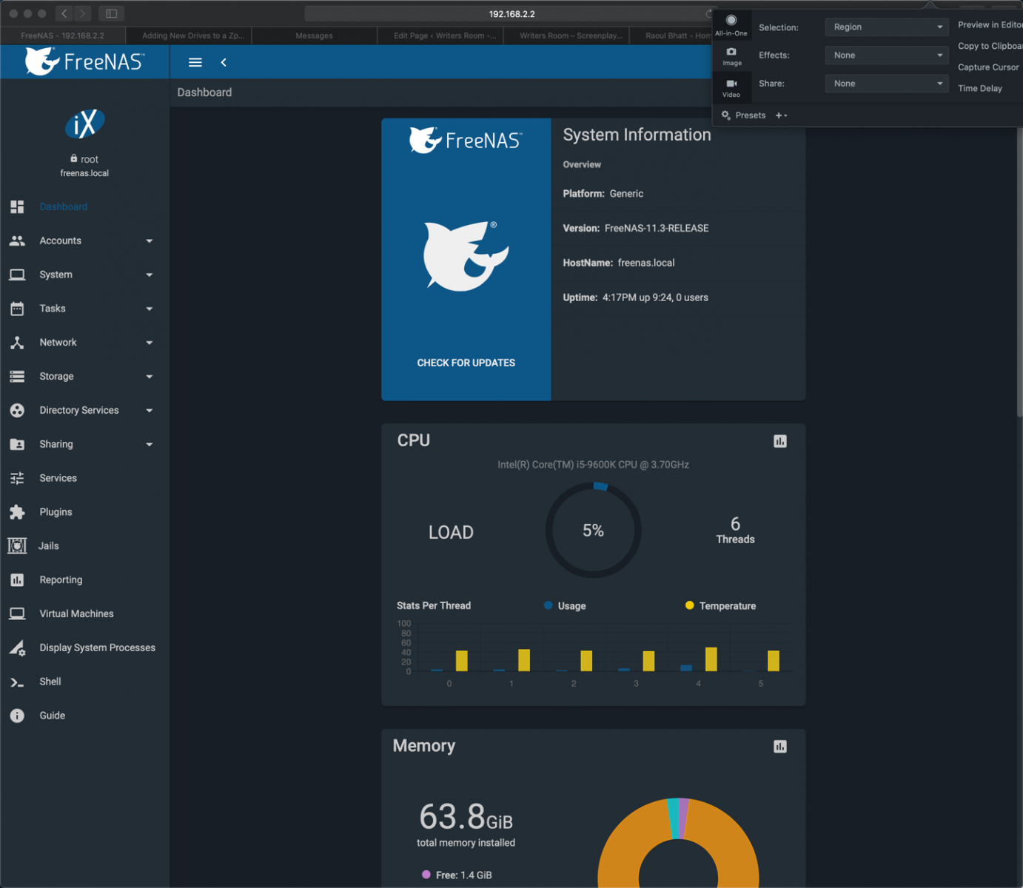The width and height of the screenshot is (1023, 888).
Task: Open Display System Processes link
Action: tap(98, 647)
